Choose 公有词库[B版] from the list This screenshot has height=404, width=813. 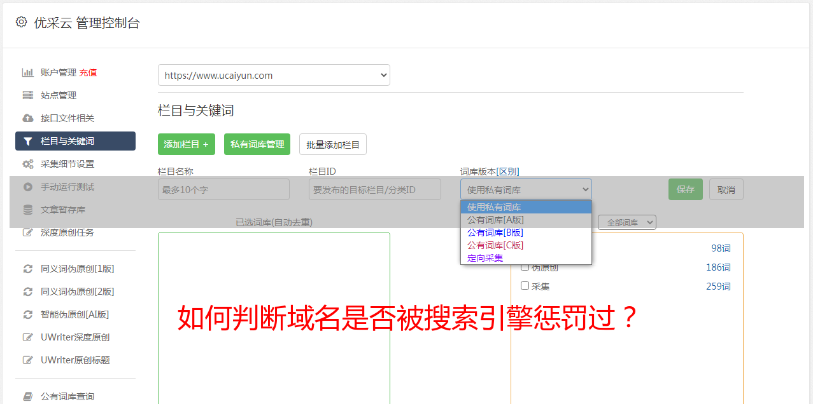pyautogui.click(x=526, y=232)
